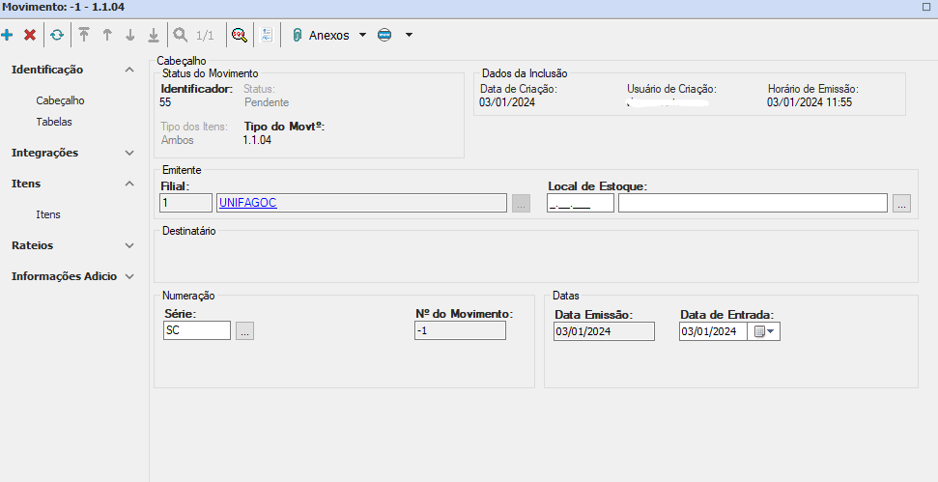Viewport: 938px width, 482px height.
Task: Select Tabelas in the sidebar
Action: 54,122
